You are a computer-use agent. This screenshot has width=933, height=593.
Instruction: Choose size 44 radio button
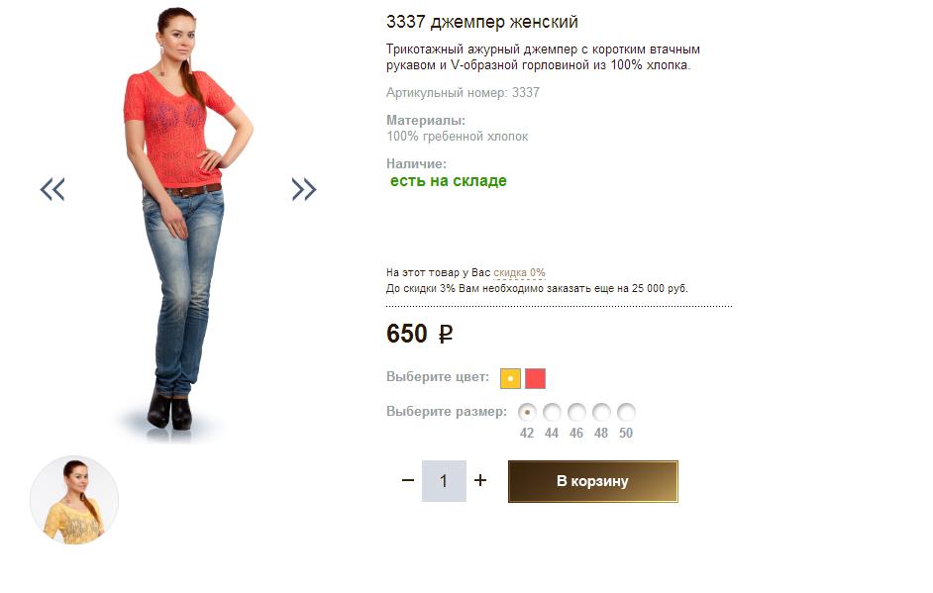pyautogui.click(x=552, y=412)
